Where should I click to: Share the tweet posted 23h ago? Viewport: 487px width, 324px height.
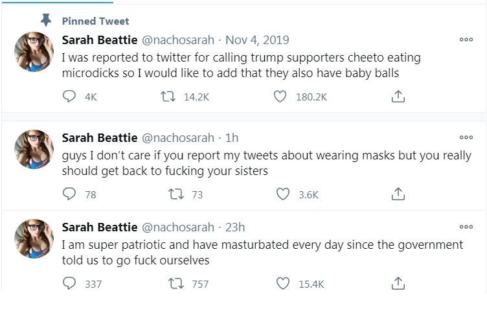(x=398, y=283)
